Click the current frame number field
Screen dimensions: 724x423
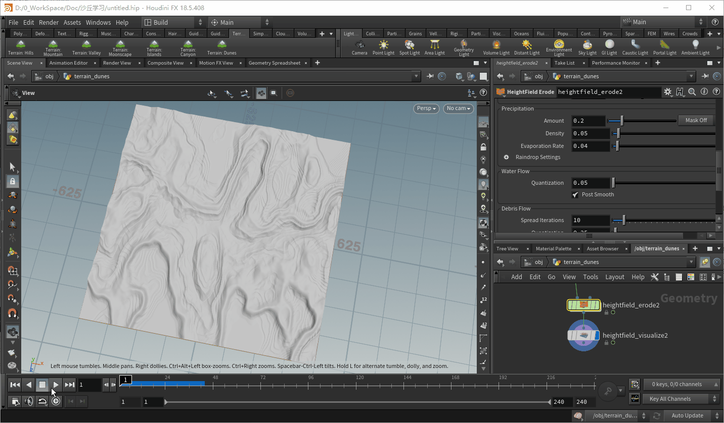coord(89,385)
